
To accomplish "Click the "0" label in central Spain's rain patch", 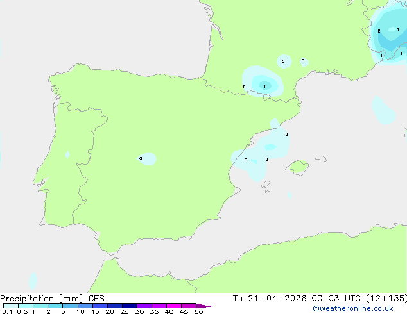I will pyautogui.click(x=141, y=158).
